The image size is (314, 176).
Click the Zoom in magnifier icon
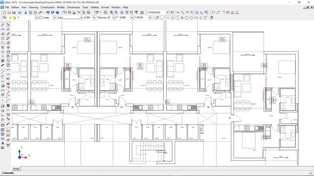tap(111, 13)
